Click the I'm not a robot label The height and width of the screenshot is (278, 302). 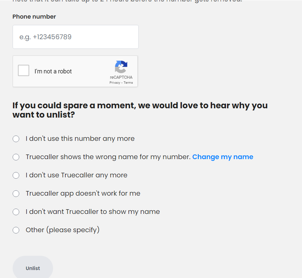(53, 71)
